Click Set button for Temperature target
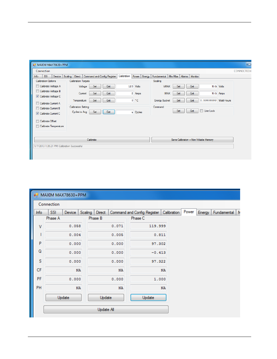 click(x=95, y=100)
